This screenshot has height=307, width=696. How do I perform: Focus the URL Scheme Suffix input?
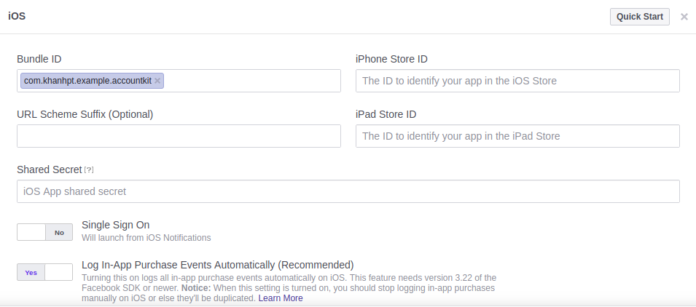click(x=179, y=136)
